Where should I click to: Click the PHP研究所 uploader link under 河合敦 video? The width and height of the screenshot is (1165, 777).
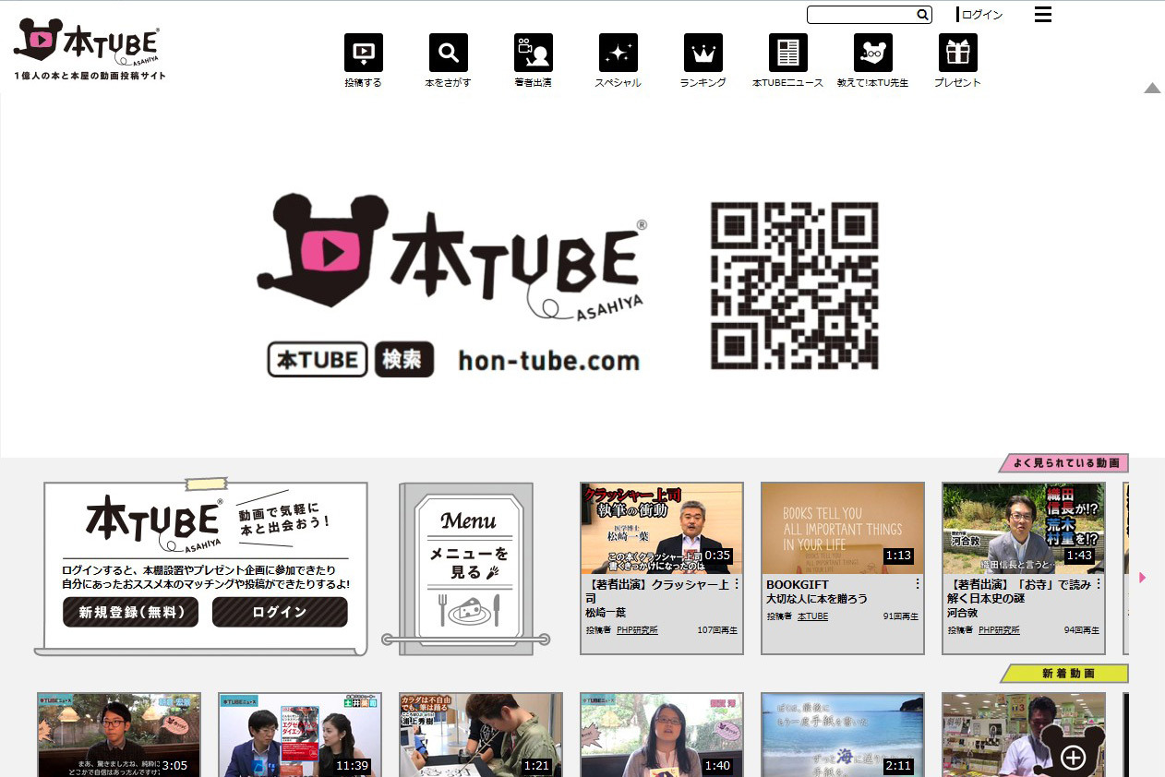(x=999, y=630)
